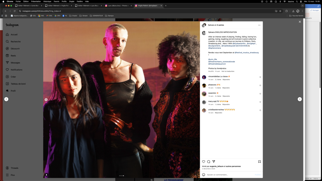Image resolution: width=322 pixels, height=181 pixels.
Task: Like the post with the heart icon
Action: pyautogui.click(x=203, y=162)
